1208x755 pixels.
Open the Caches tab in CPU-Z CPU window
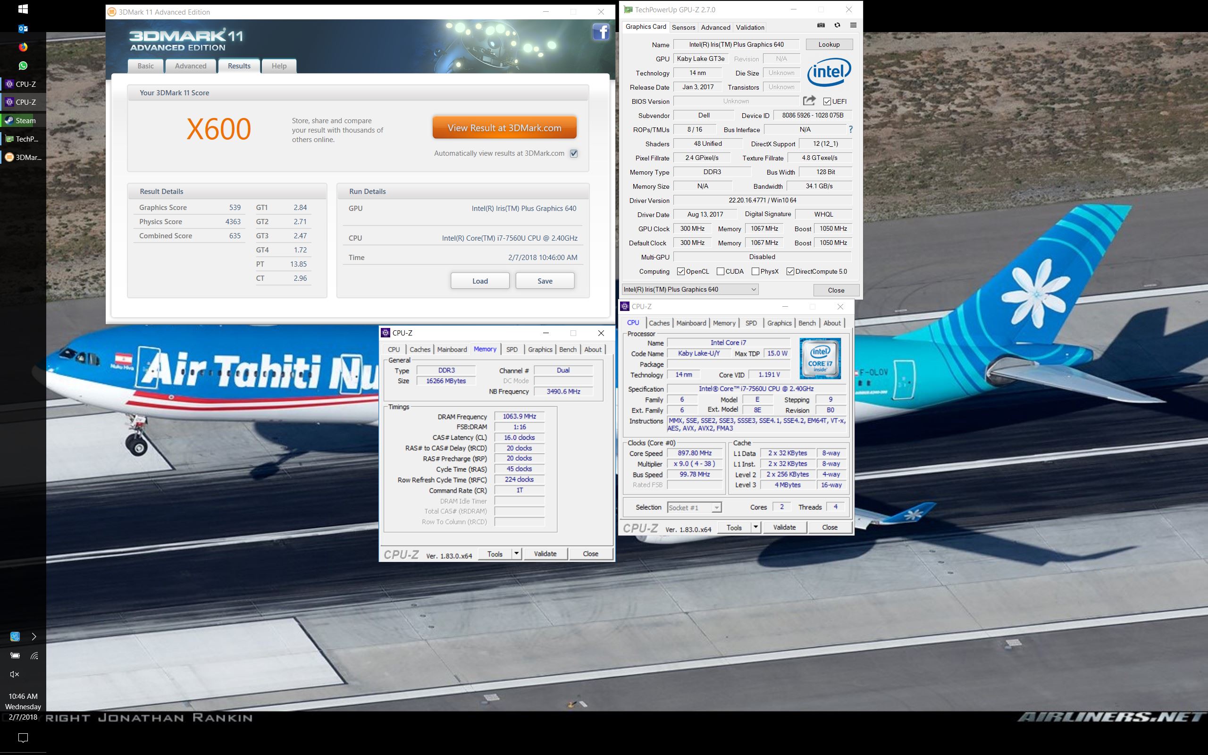(659, 323)
